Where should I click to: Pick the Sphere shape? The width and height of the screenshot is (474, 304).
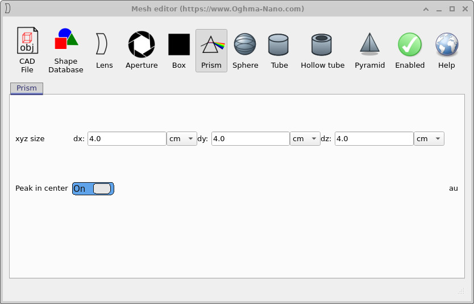[x=245, y=50]
